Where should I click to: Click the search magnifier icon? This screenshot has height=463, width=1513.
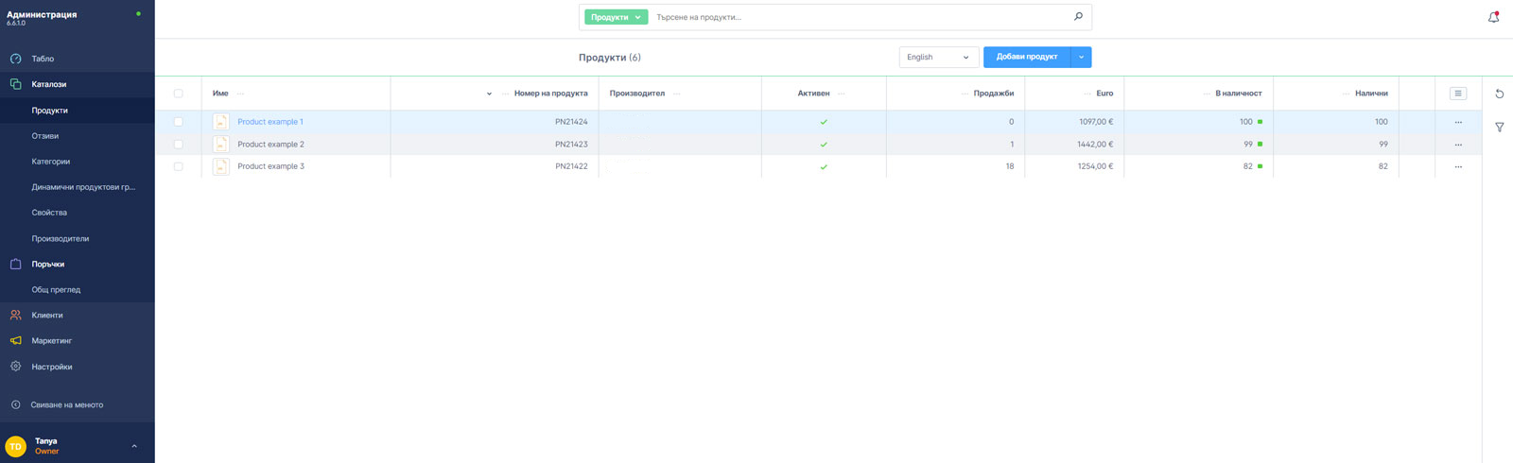1078,17
